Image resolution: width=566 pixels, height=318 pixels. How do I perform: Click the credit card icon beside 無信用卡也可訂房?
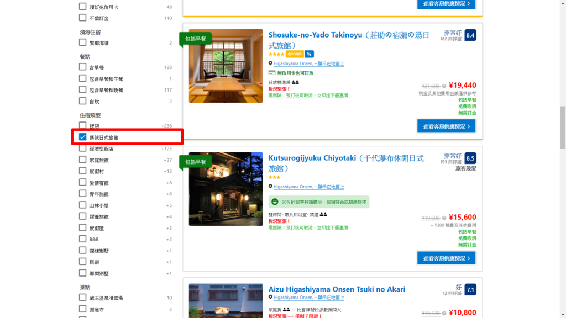coord(272,73)
